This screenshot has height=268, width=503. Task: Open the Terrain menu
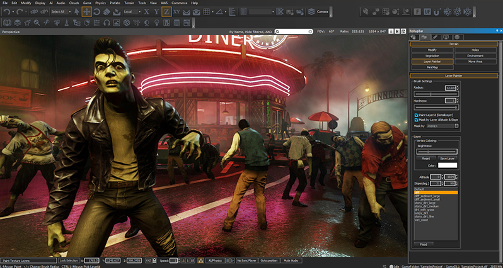(129, 3)
